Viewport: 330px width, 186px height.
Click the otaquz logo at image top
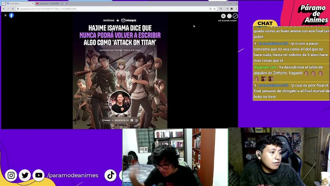pyautogui.click(x=129, y=20)
